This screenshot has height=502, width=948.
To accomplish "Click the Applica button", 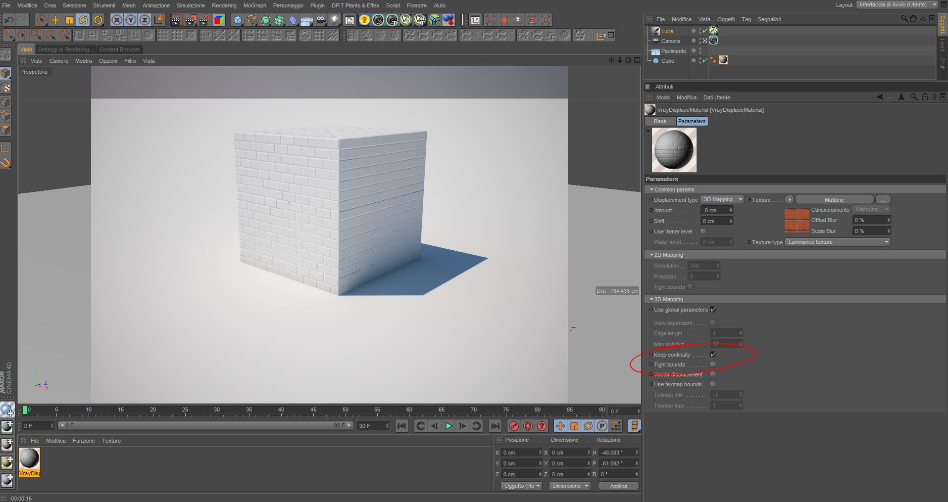I will click(618, 486).
